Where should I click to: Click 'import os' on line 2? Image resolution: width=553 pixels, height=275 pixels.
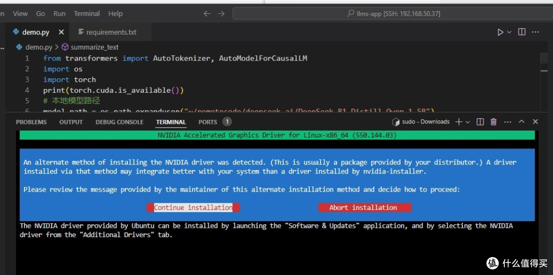63,69
